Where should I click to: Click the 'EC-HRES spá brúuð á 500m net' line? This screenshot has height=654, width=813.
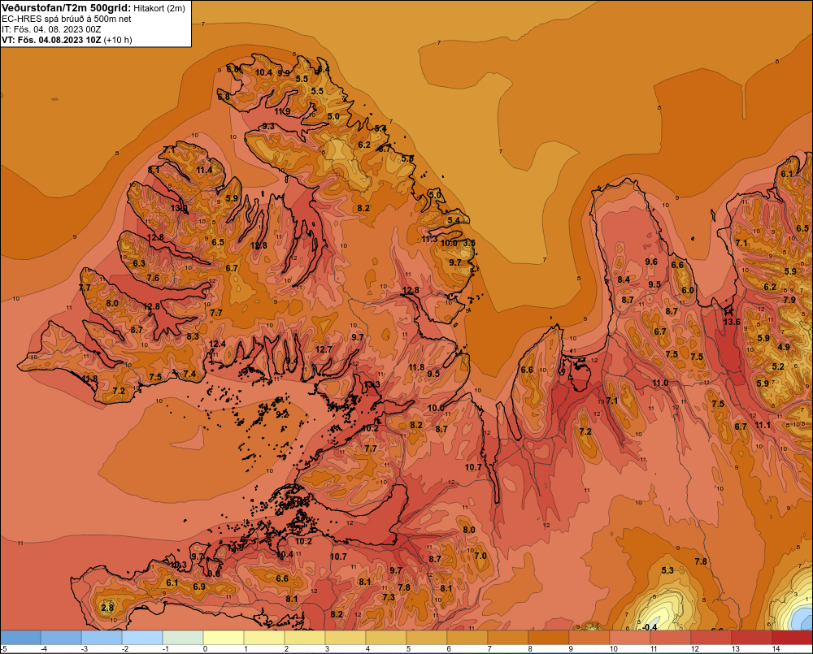(67, 19)
